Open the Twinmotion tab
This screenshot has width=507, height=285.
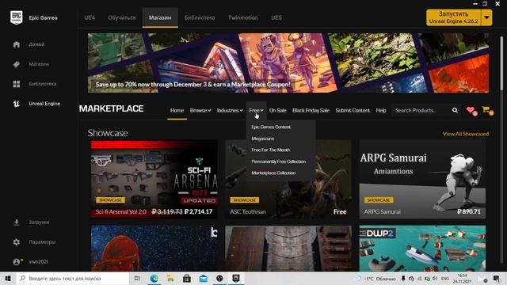coord(243,17)
